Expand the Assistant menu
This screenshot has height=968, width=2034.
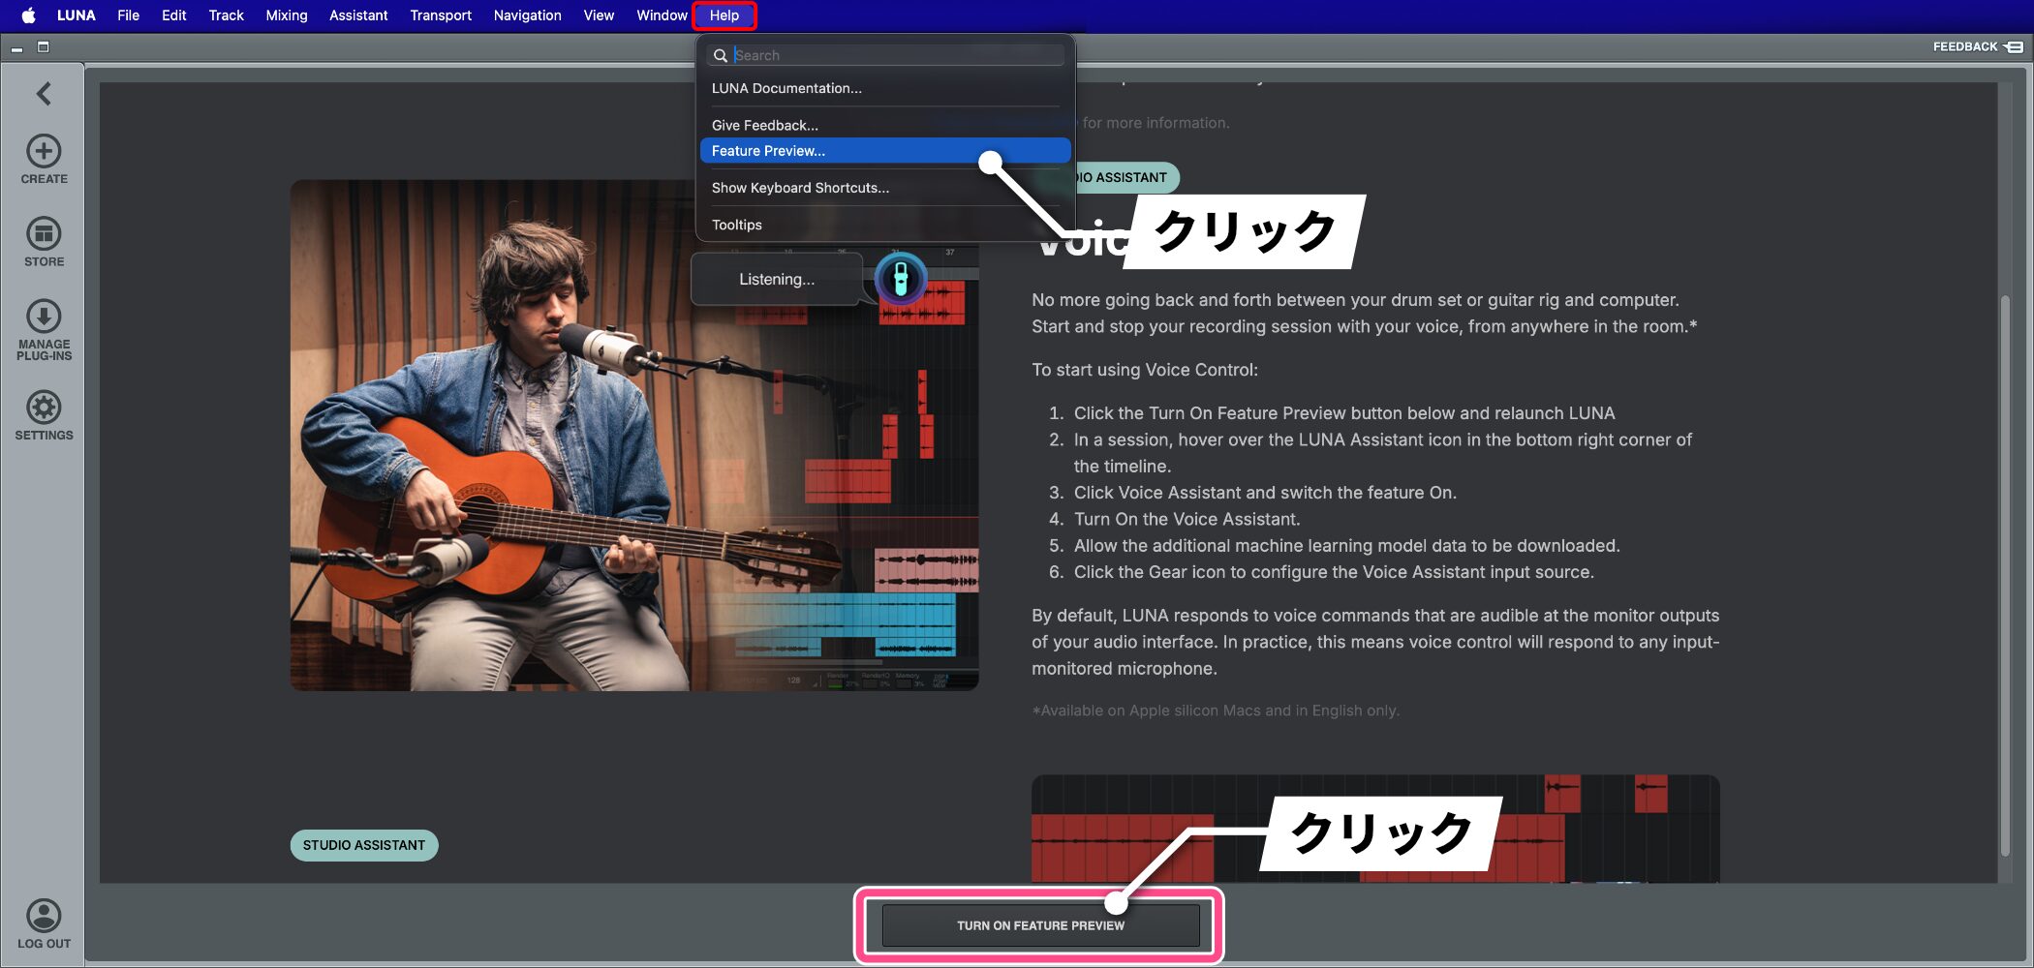pyautogui.click(x=357, y=15)
